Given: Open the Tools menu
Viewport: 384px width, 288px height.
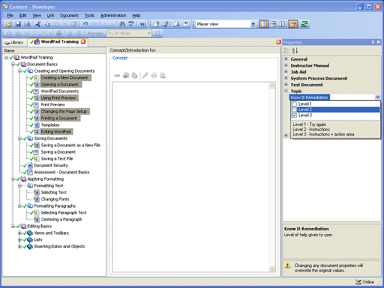Looking at the screenshot, I should (x=89, y=16).
